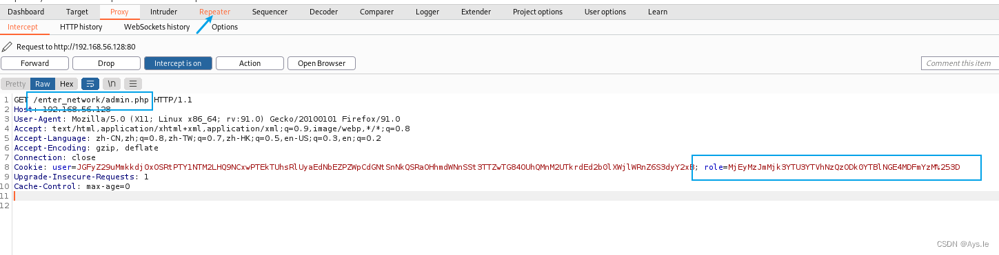Switch to the HTTP history subtab
The image size is (999, 255).
(81, 27)
